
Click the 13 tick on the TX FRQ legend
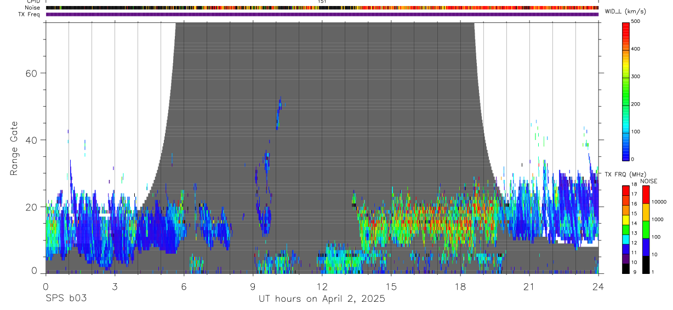[x=634, y=233]
